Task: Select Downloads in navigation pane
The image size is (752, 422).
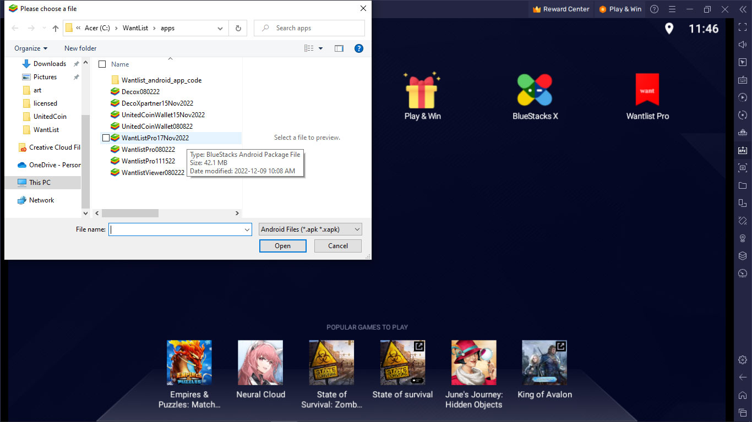Action: [50, 64]
